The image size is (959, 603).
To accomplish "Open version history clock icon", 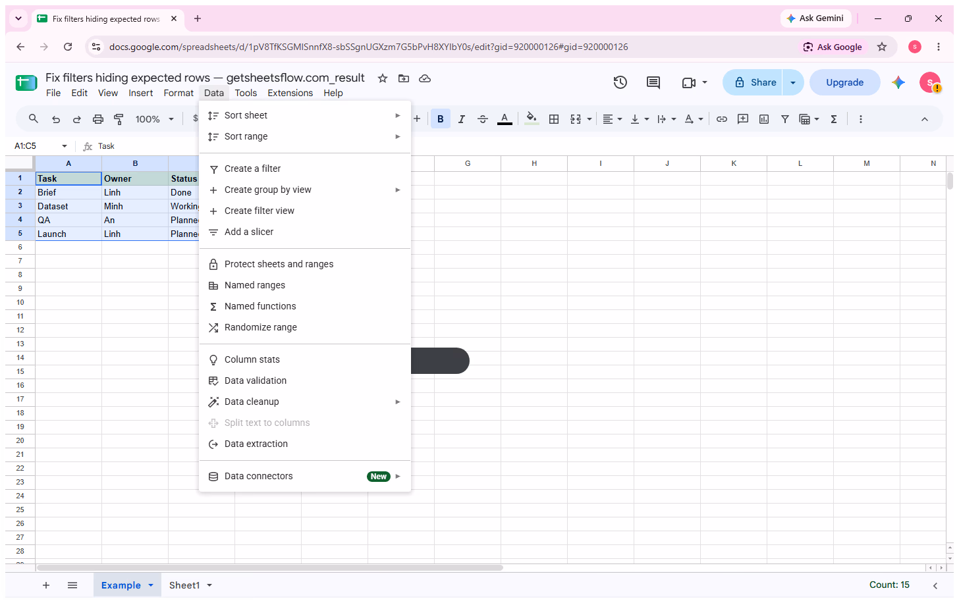I will (620, 82).
